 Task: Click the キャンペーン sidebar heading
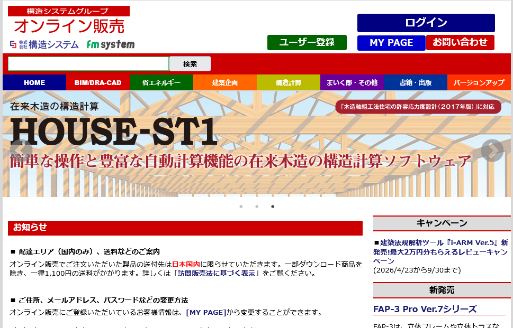point(442,223)
